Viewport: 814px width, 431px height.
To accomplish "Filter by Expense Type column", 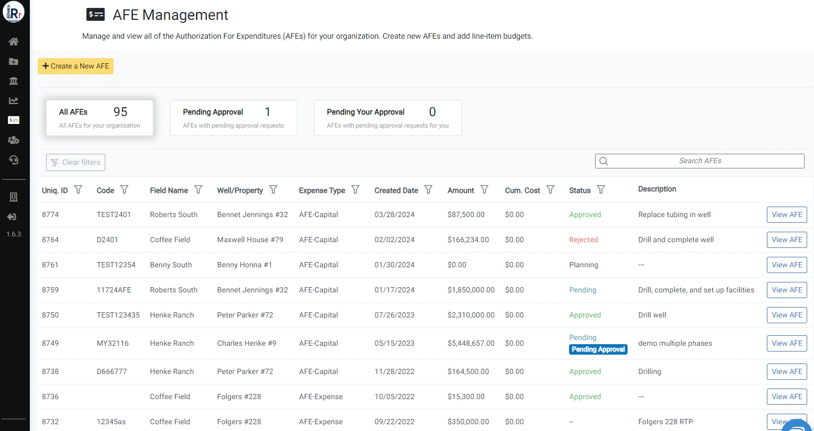I will tap(355, 189).
